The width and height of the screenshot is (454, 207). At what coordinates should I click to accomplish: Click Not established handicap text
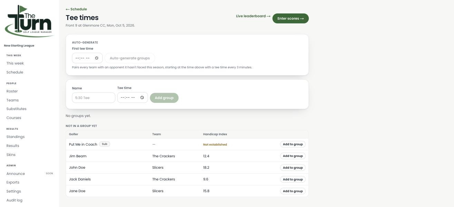pos(215,145)
